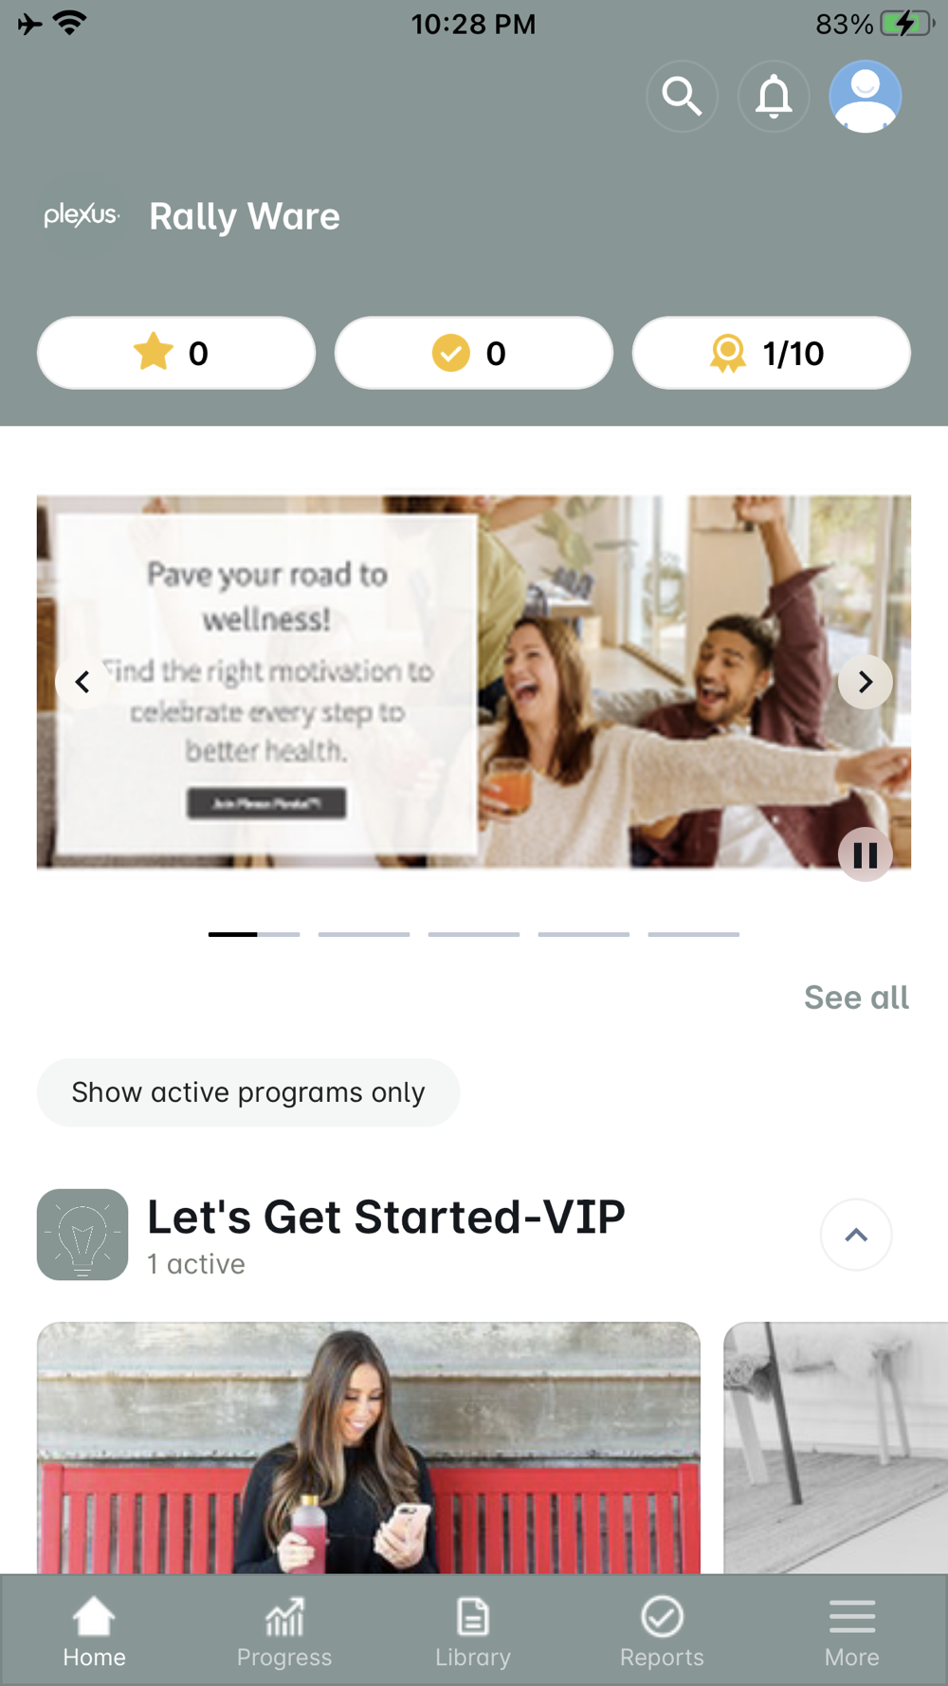Pause the banner carousel autoplay
The height and width of the screenshot is (1686, 948).
(865, 854)
